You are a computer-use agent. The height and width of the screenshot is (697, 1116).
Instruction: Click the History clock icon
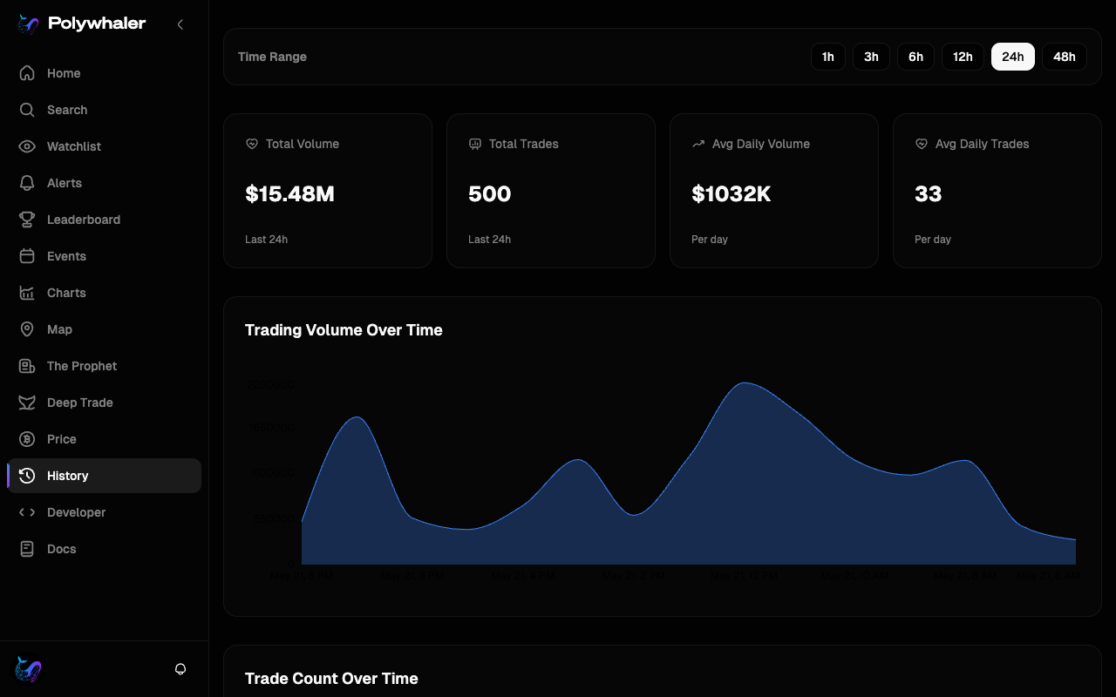pos(27,476)
